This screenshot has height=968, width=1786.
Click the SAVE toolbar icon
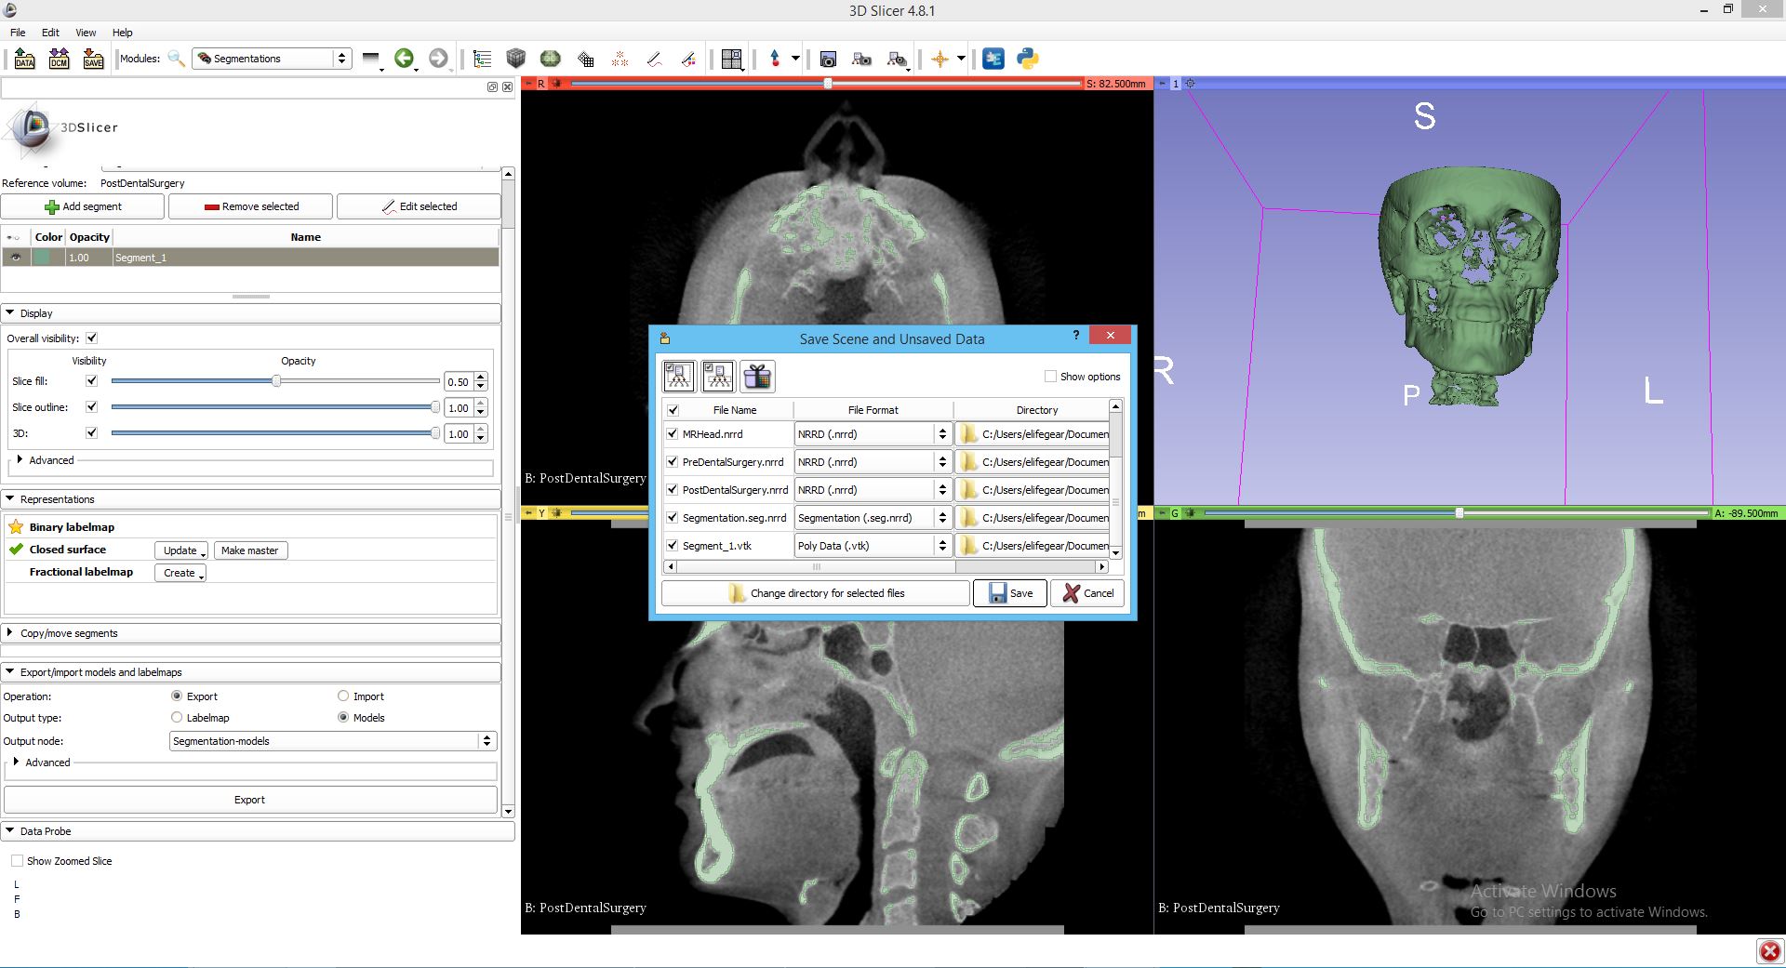[93, 59]
